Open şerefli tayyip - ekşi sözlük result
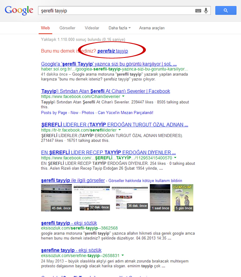This screenshot has width=241, height=277. coord(69,223)
